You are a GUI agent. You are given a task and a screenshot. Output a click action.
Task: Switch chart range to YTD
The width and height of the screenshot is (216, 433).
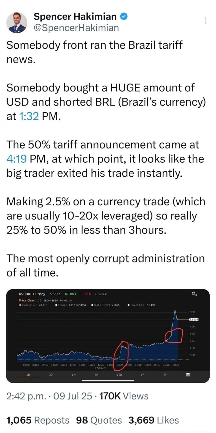pyautogui.click(x=119, y=375)
